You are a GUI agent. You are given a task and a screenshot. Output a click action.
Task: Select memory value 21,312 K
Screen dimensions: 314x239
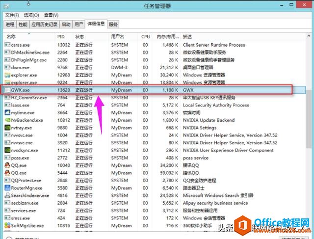click(169, 68)
